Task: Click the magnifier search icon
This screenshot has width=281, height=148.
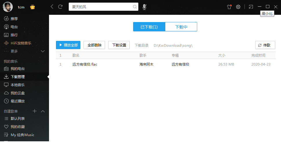Action: 135,7
